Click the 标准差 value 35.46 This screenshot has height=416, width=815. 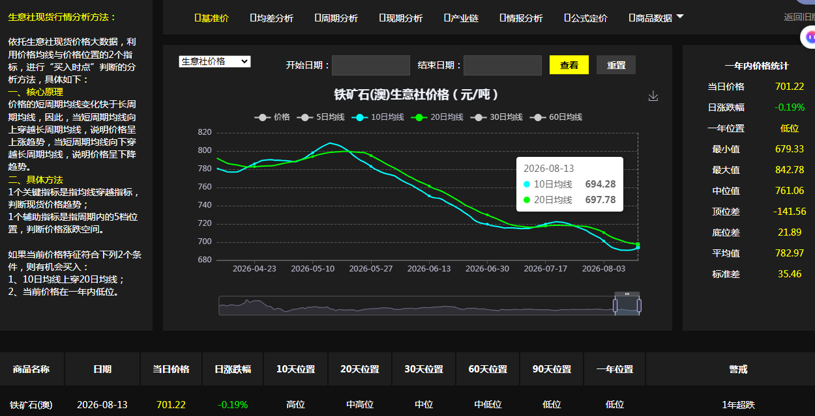pos(790,274)
